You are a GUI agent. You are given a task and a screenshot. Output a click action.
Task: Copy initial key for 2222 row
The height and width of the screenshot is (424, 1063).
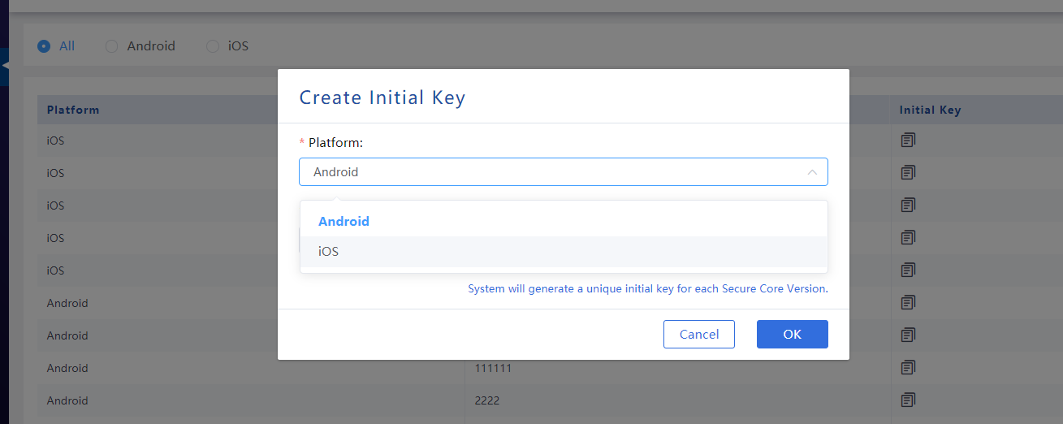pos(908,400)
